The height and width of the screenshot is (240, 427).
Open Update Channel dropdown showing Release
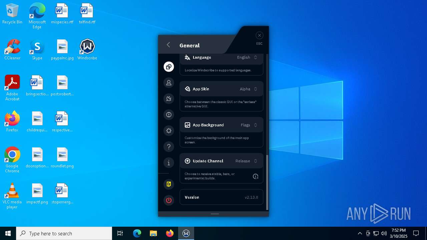tap(247, 161)
